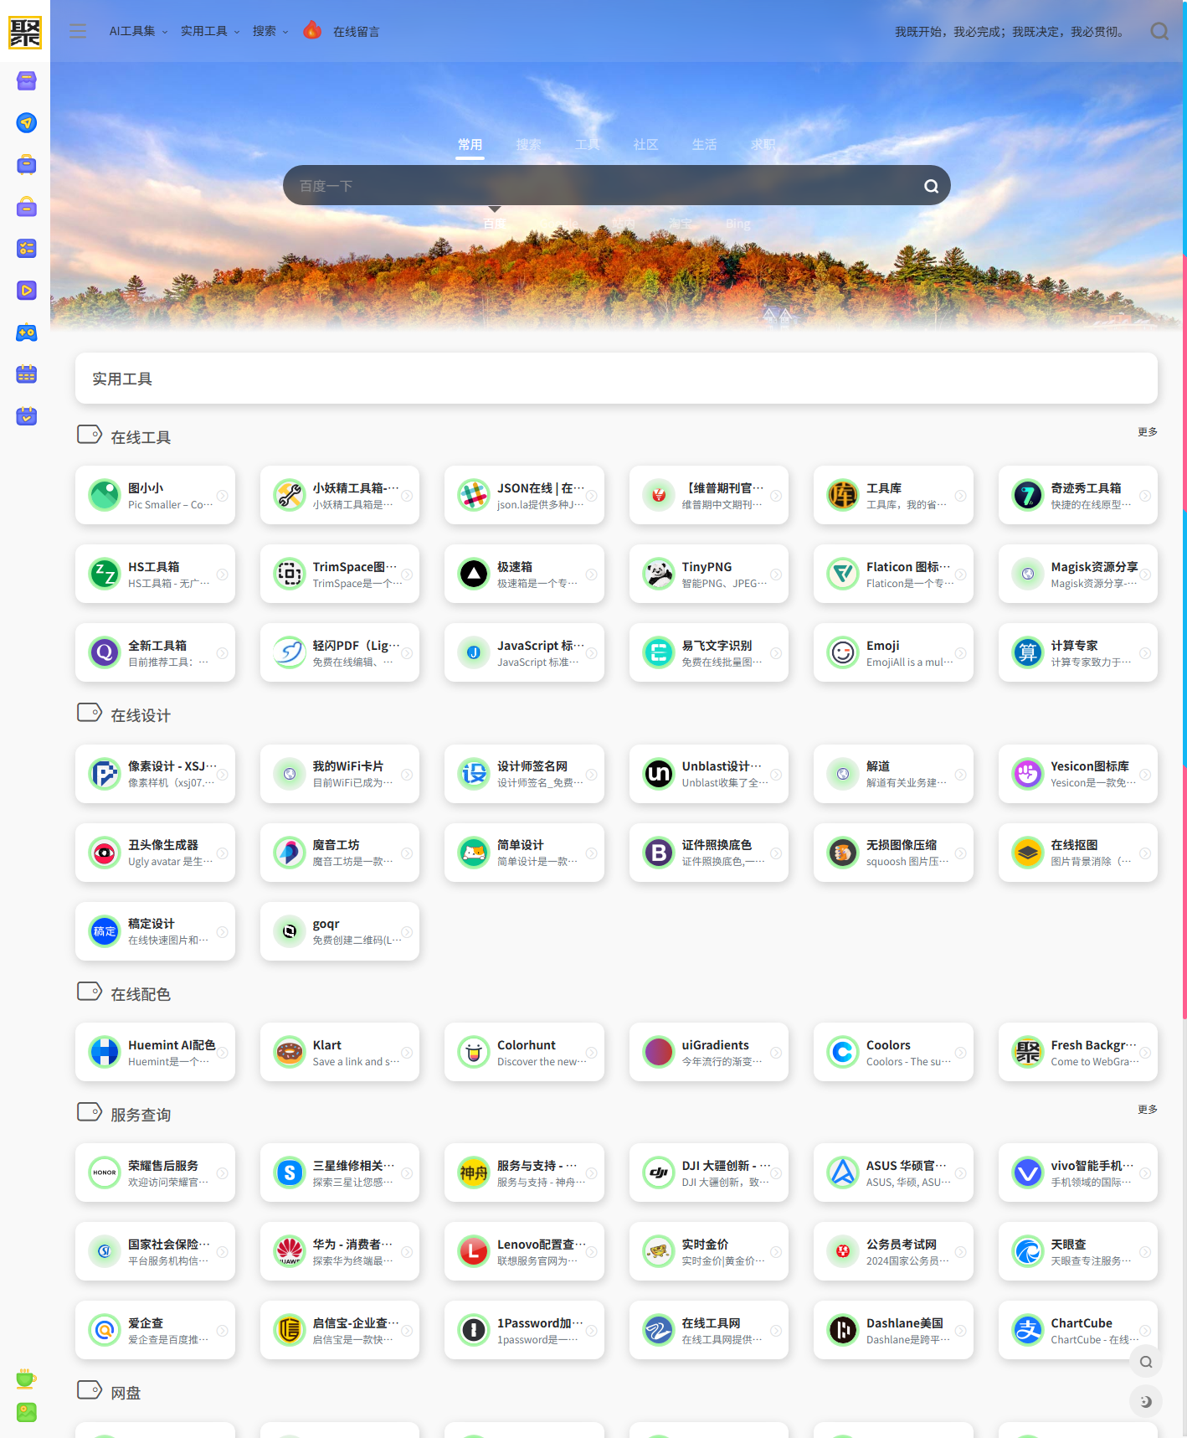Switch to the 社区 search tab

coord(645,145)
